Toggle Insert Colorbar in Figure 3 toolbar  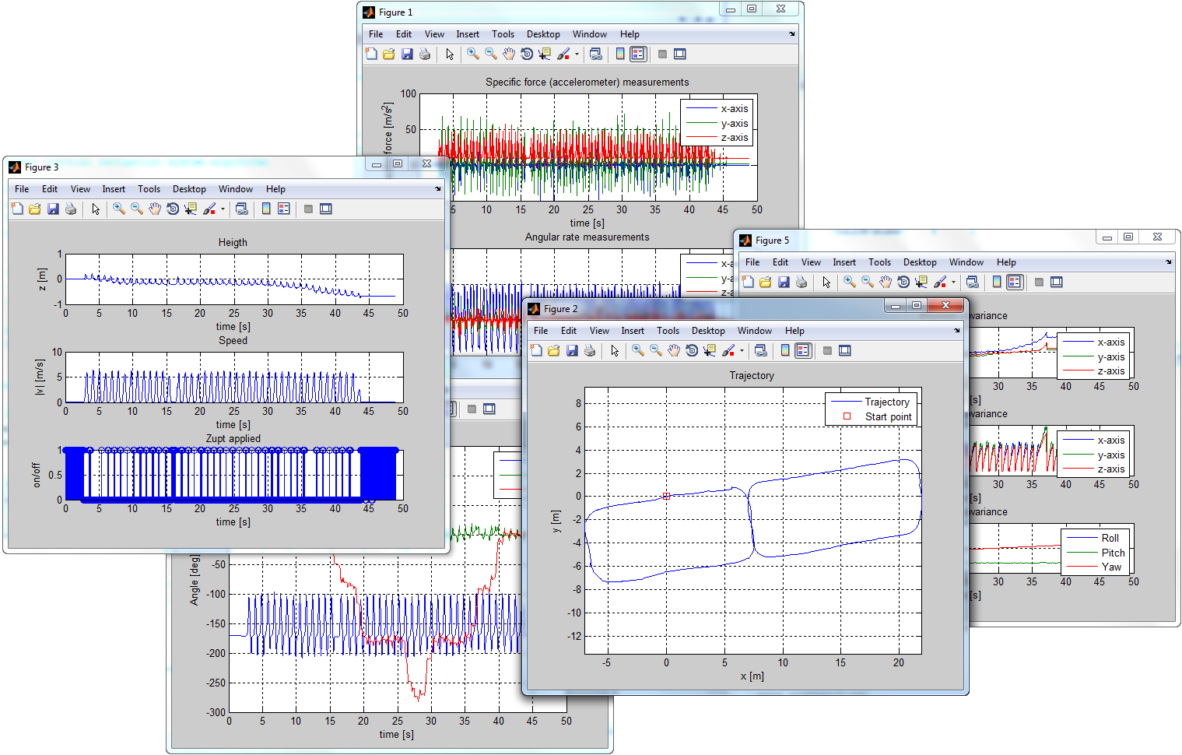pos(266,209)
